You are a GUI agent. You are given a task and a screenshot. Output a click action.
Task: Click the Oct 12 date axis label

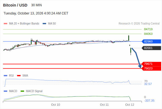point(130,105)
